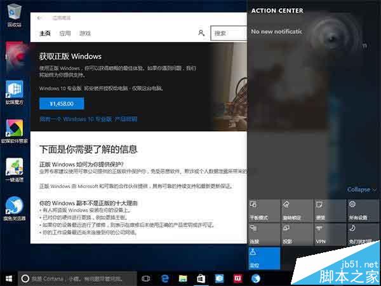This screenshot has width=381, height=286.
Task: Click the Cortana search box on taskbar
Action: (77, 279)
